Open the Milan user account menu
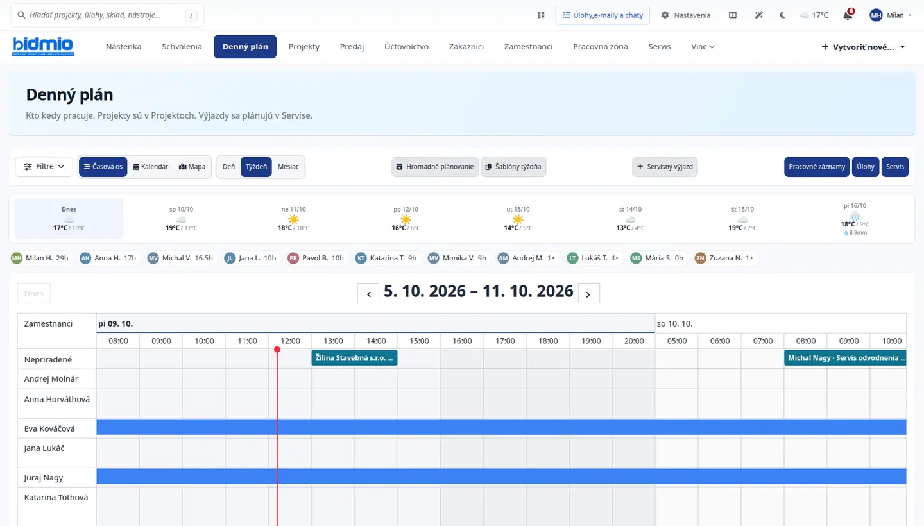Viewport: 924px width, 526px height. (891, 15)
